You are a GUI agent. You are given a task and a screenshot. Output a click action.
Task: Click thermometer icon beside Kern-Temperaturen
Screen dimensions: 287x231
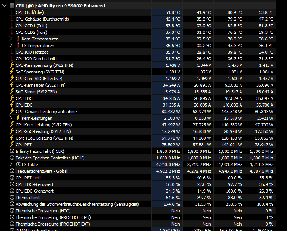[x=18, y=39]
